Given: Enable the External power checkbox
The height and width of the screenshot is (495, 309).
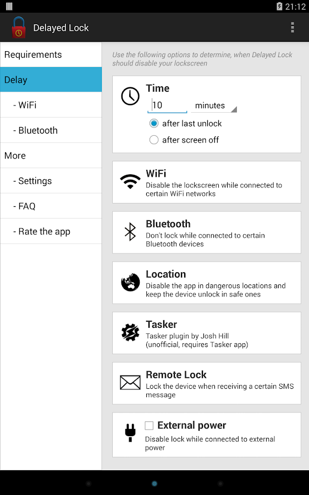Looking at the screenshot, I should coord(149,426).
